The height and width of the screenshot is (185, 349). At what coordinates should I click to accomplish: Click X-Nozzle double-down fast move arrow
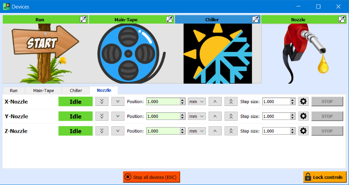(102, 102)
